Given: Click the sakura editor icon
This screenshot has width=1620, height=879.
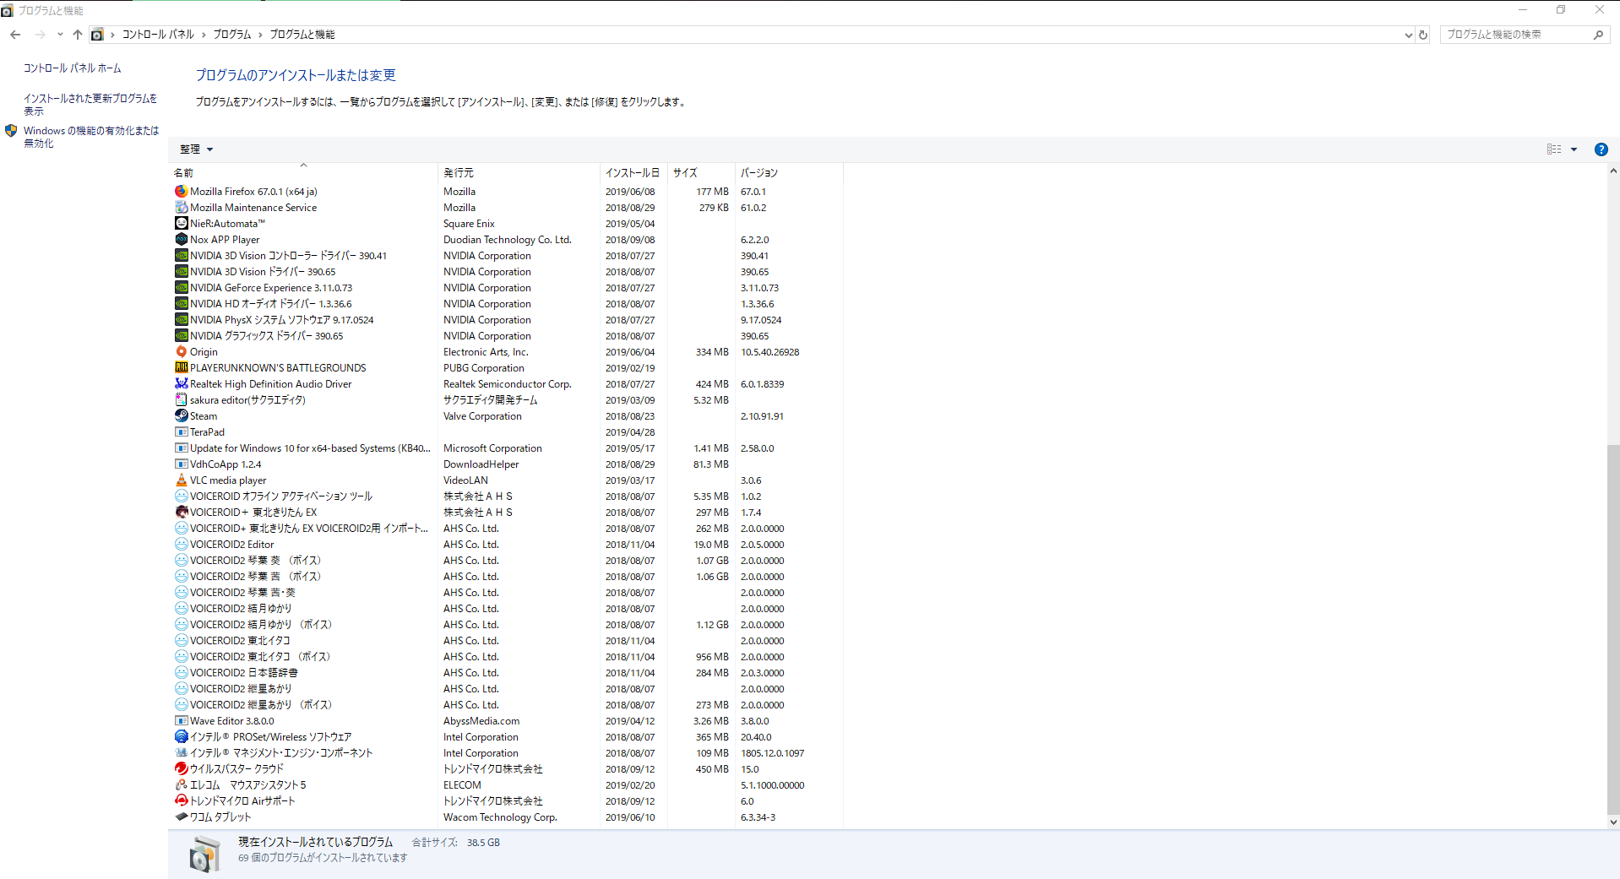Looking at the screenshot, I should pos(181,400).
